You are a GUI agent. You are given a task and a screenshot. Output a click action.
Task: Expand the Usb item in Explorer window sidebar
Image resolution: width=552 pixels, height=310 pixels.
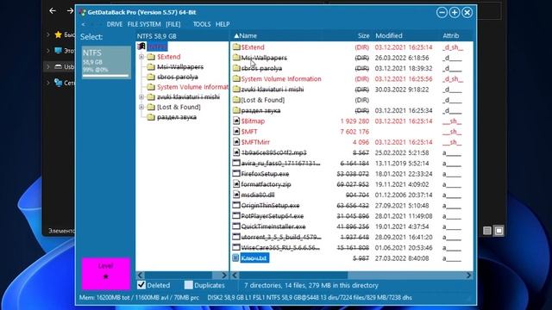(48, 66)
